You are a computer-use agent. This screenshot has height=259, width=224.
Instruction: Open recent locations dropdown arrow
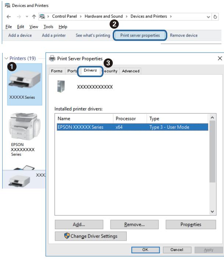27,17
